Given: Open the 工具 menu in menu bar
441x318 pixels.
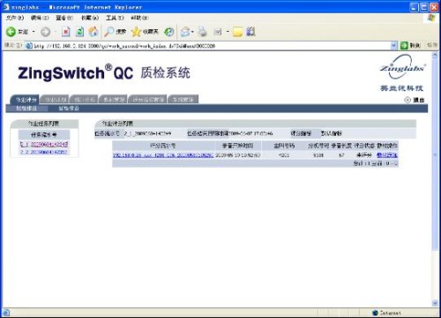Looking at the screenshot, I should coord(115,18).
